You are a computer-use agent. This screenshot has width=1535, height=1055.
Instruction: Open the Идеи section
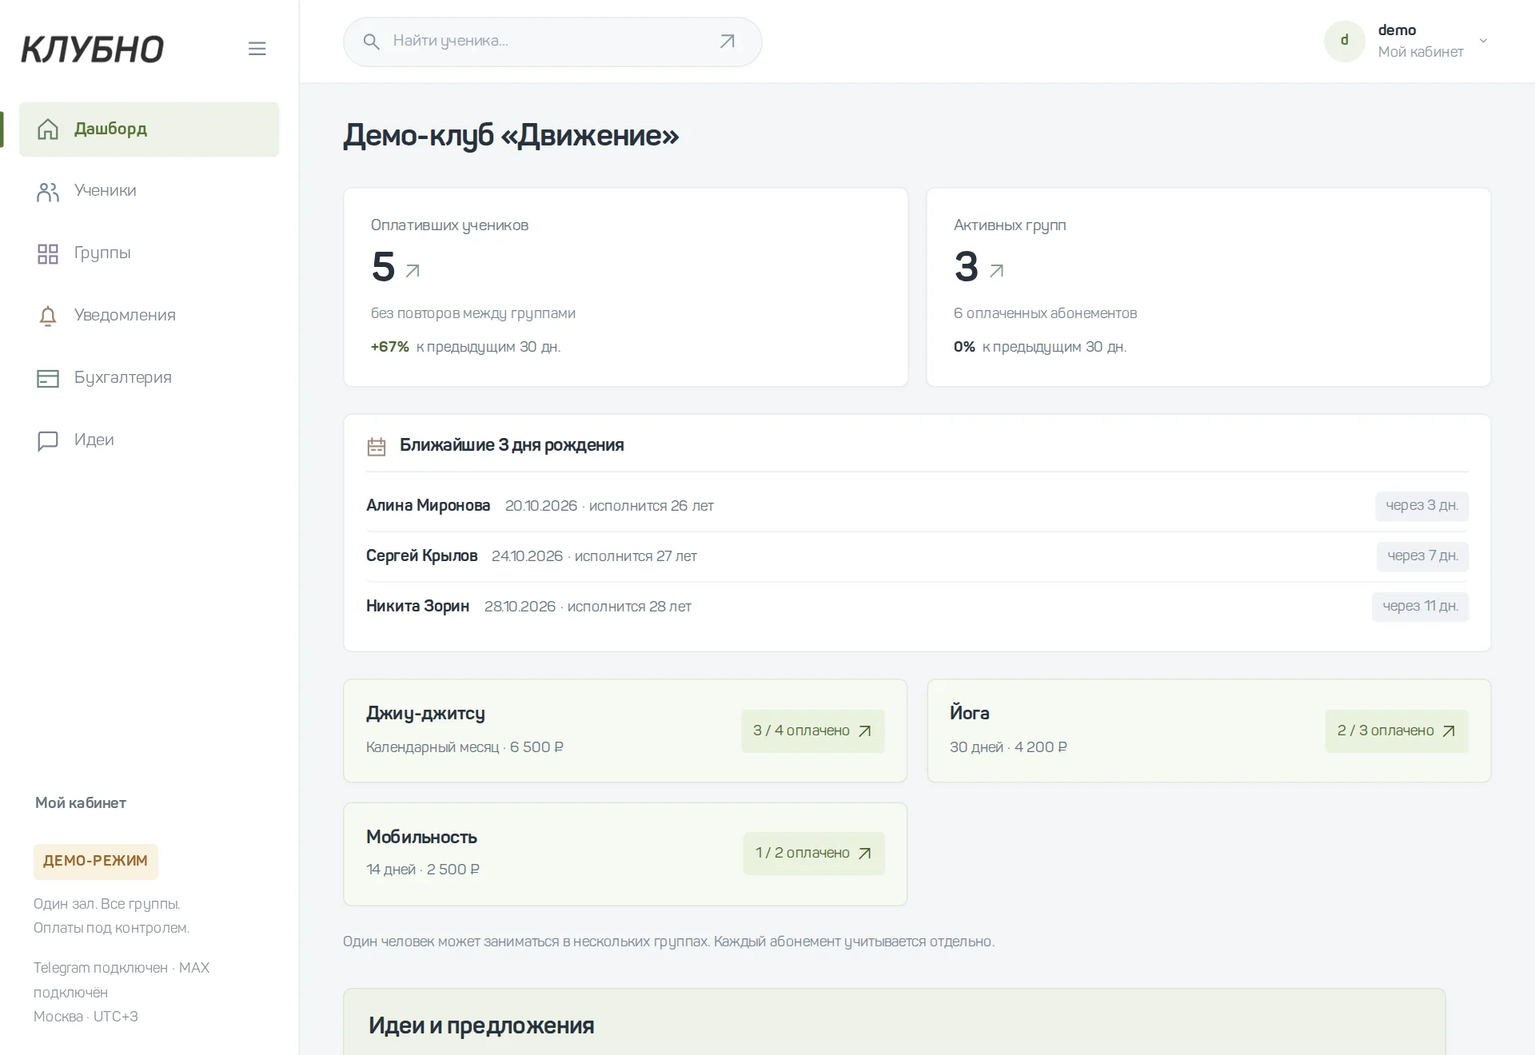149,440
